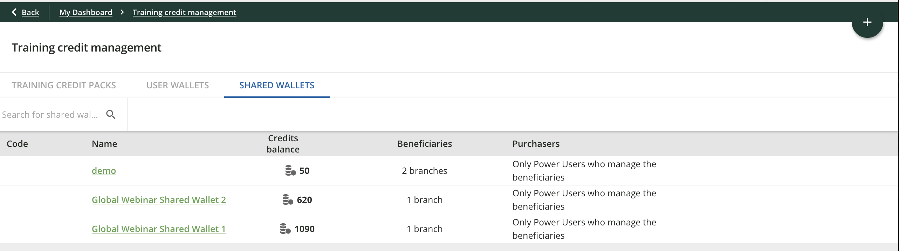Click the Beneficiaries column header
Image resolution: width=899 pixels, height=251 pixels.
(424, 144)
